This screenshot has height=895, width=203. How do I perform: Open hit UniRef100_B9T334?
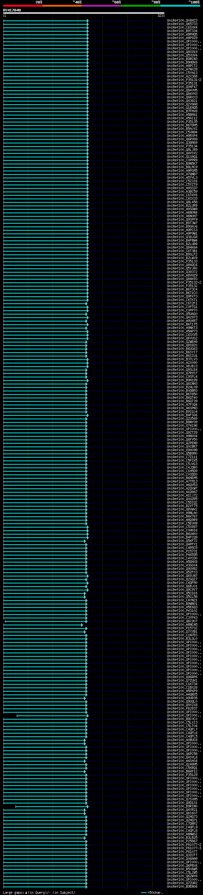point(182,31)
